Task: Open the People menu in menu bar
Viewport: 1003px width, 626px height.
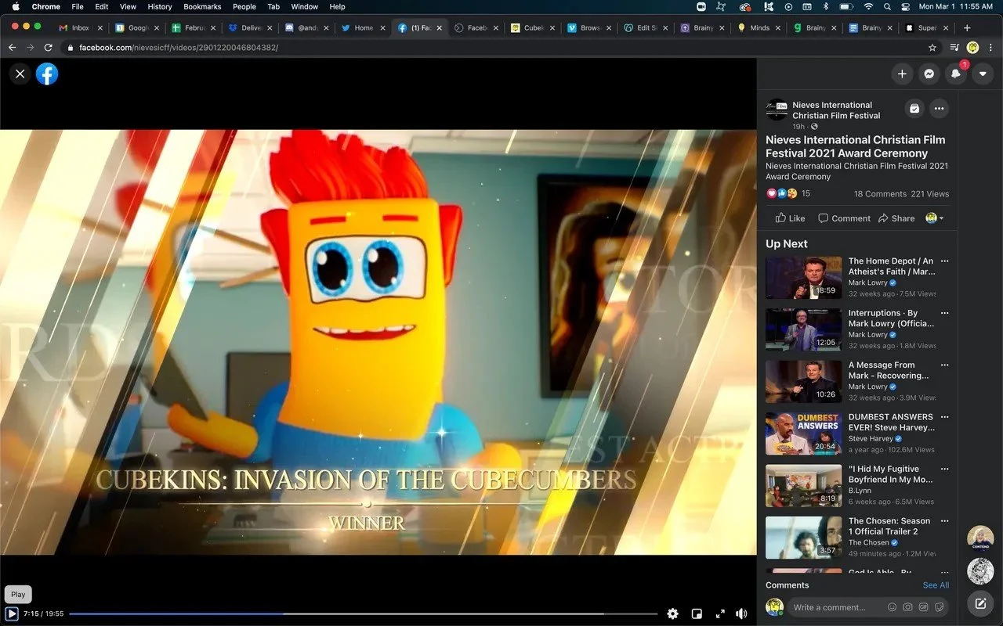Action: 244,6
